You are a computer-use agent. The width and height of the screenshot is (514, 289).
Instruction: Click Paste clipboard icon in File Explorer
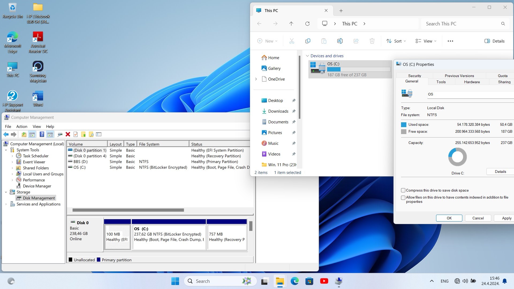324,41
